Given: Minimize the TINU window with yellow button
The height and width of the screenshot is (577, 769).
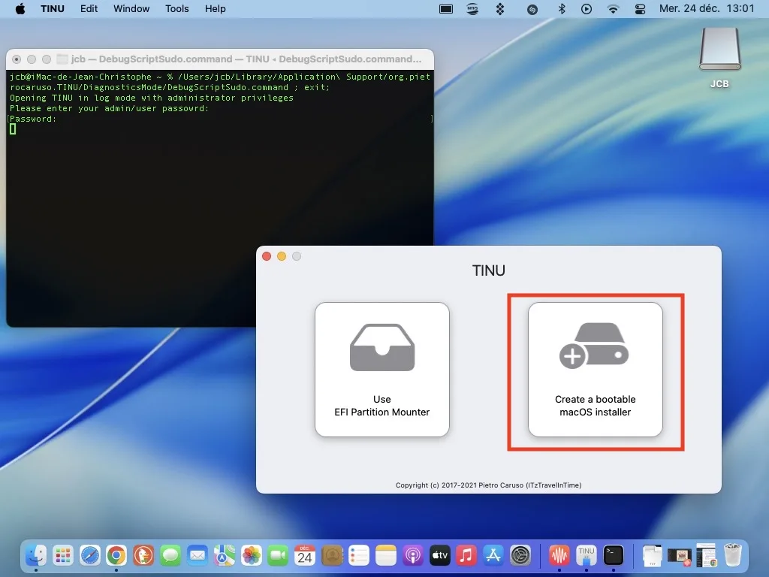Looking at the screenshot, I should click(x=282, y=256).
